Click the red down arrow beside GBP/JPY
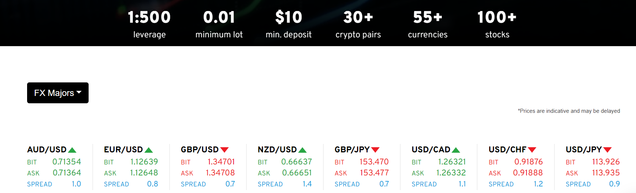Image resolution: width=636 pixels, height=193 pixels. click(x=375, y=150)
